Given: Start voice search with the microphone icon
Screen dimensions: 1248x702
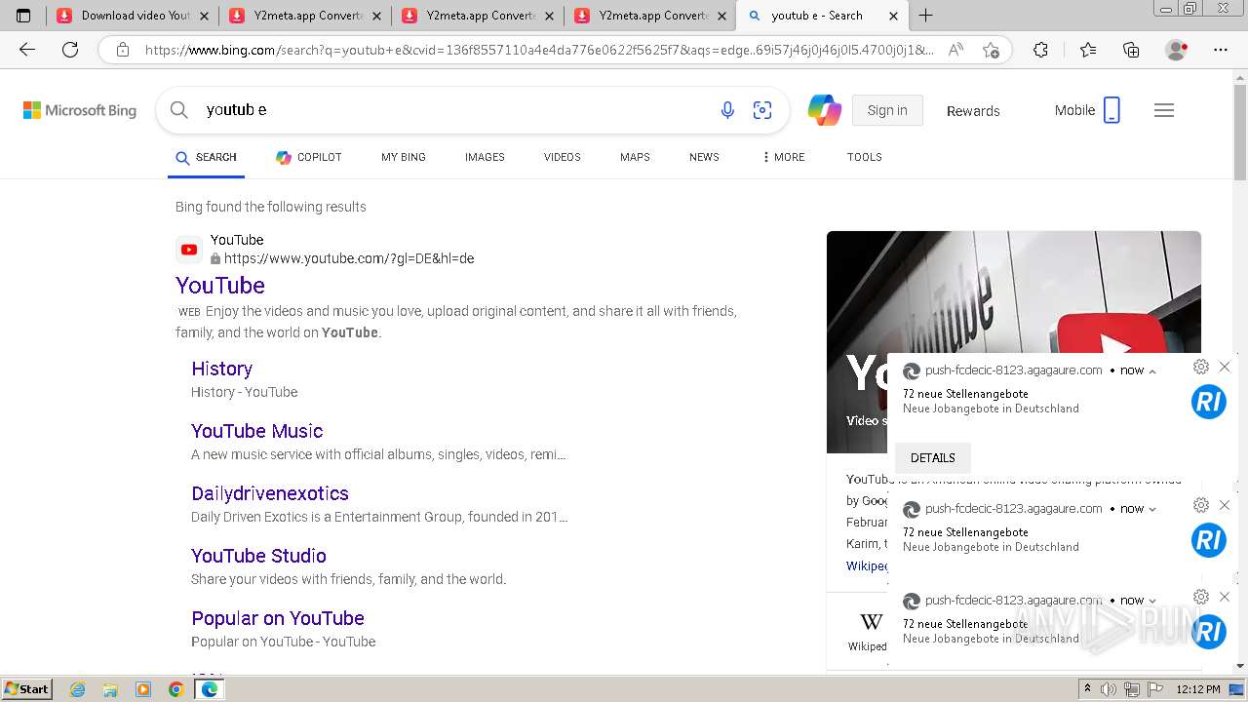Looking at the screenshot, I should [727, 110].
